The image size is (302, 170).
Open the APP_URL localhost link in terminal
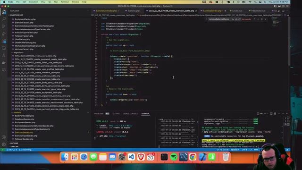pos(117,136)
